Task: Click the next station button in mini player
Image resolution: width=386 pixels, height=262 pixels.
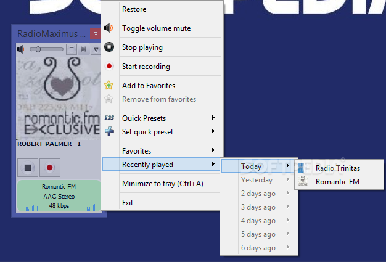Action: point(83,49)
